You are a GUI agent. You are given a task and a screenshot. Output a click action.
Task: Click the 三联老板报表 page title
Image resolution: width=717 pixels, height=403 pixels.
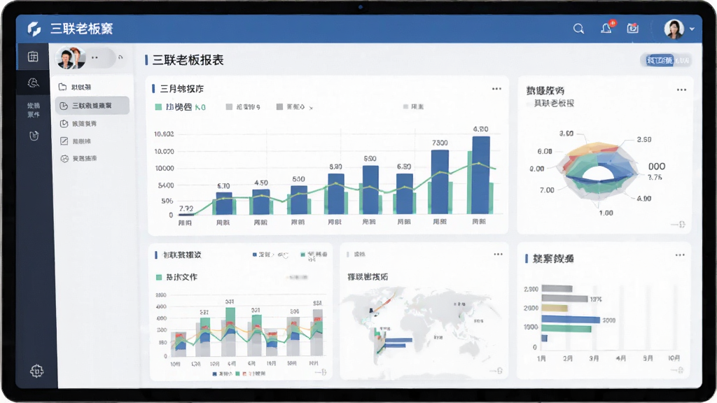188,60
